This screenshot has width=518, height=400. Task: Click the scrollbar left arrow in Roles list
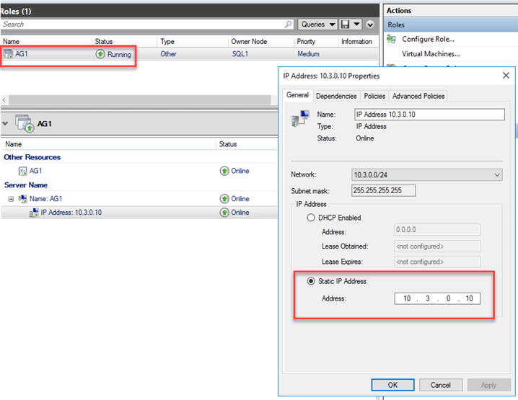(4, 99)
